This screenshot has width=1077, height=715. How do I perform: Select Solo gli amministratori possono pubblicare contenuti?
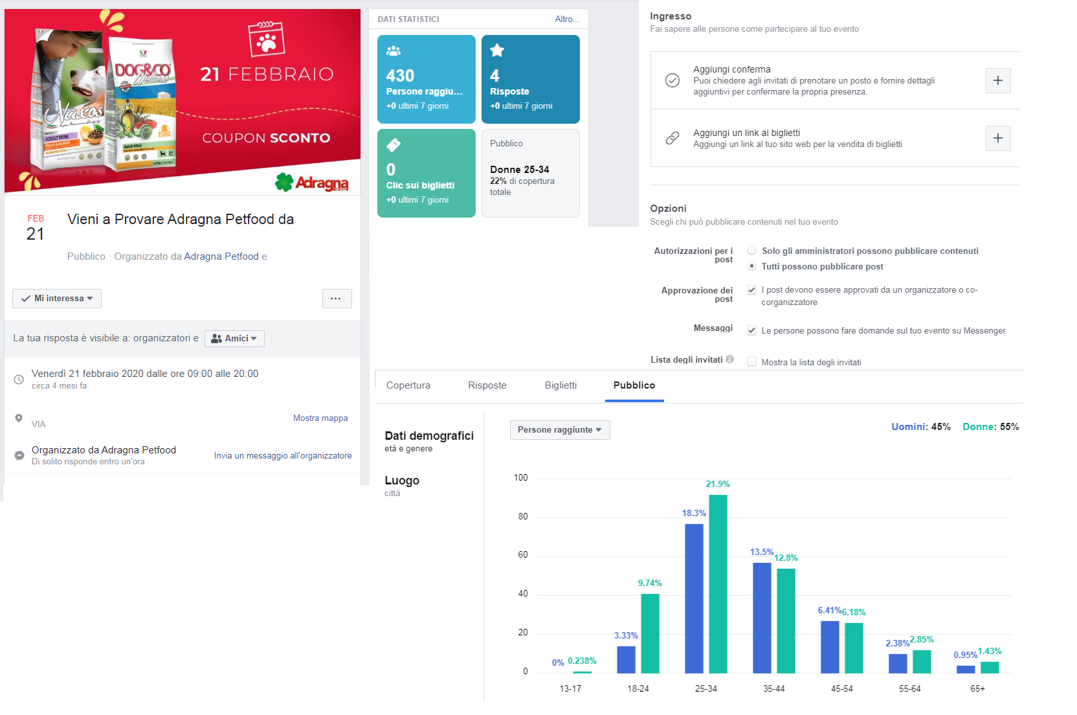pyautogui.click(x=751, y=251)
